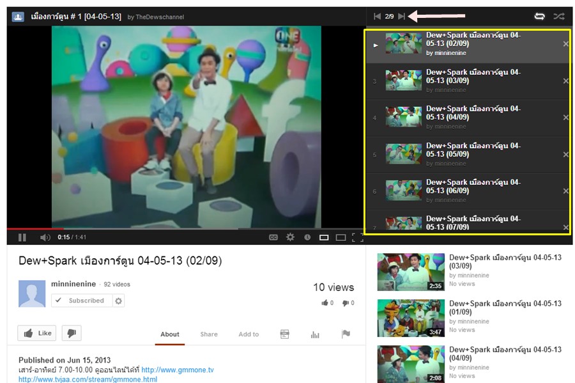
Task: Toggle closed captions CC icon
Action: 273,237
